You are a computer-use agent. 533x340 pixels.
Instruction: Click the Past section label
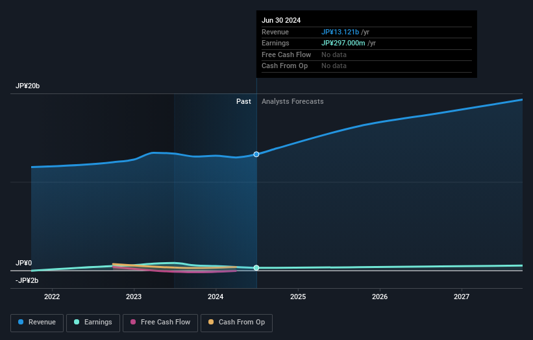pyautogui.click(x=243, y=101)
